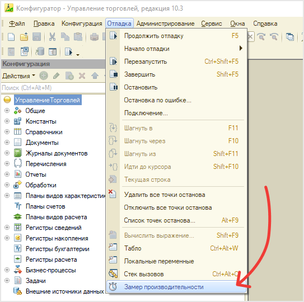Click the Cut scissors toolbar icon
Viewport: 304px width, 302px height.
[52, 36]
